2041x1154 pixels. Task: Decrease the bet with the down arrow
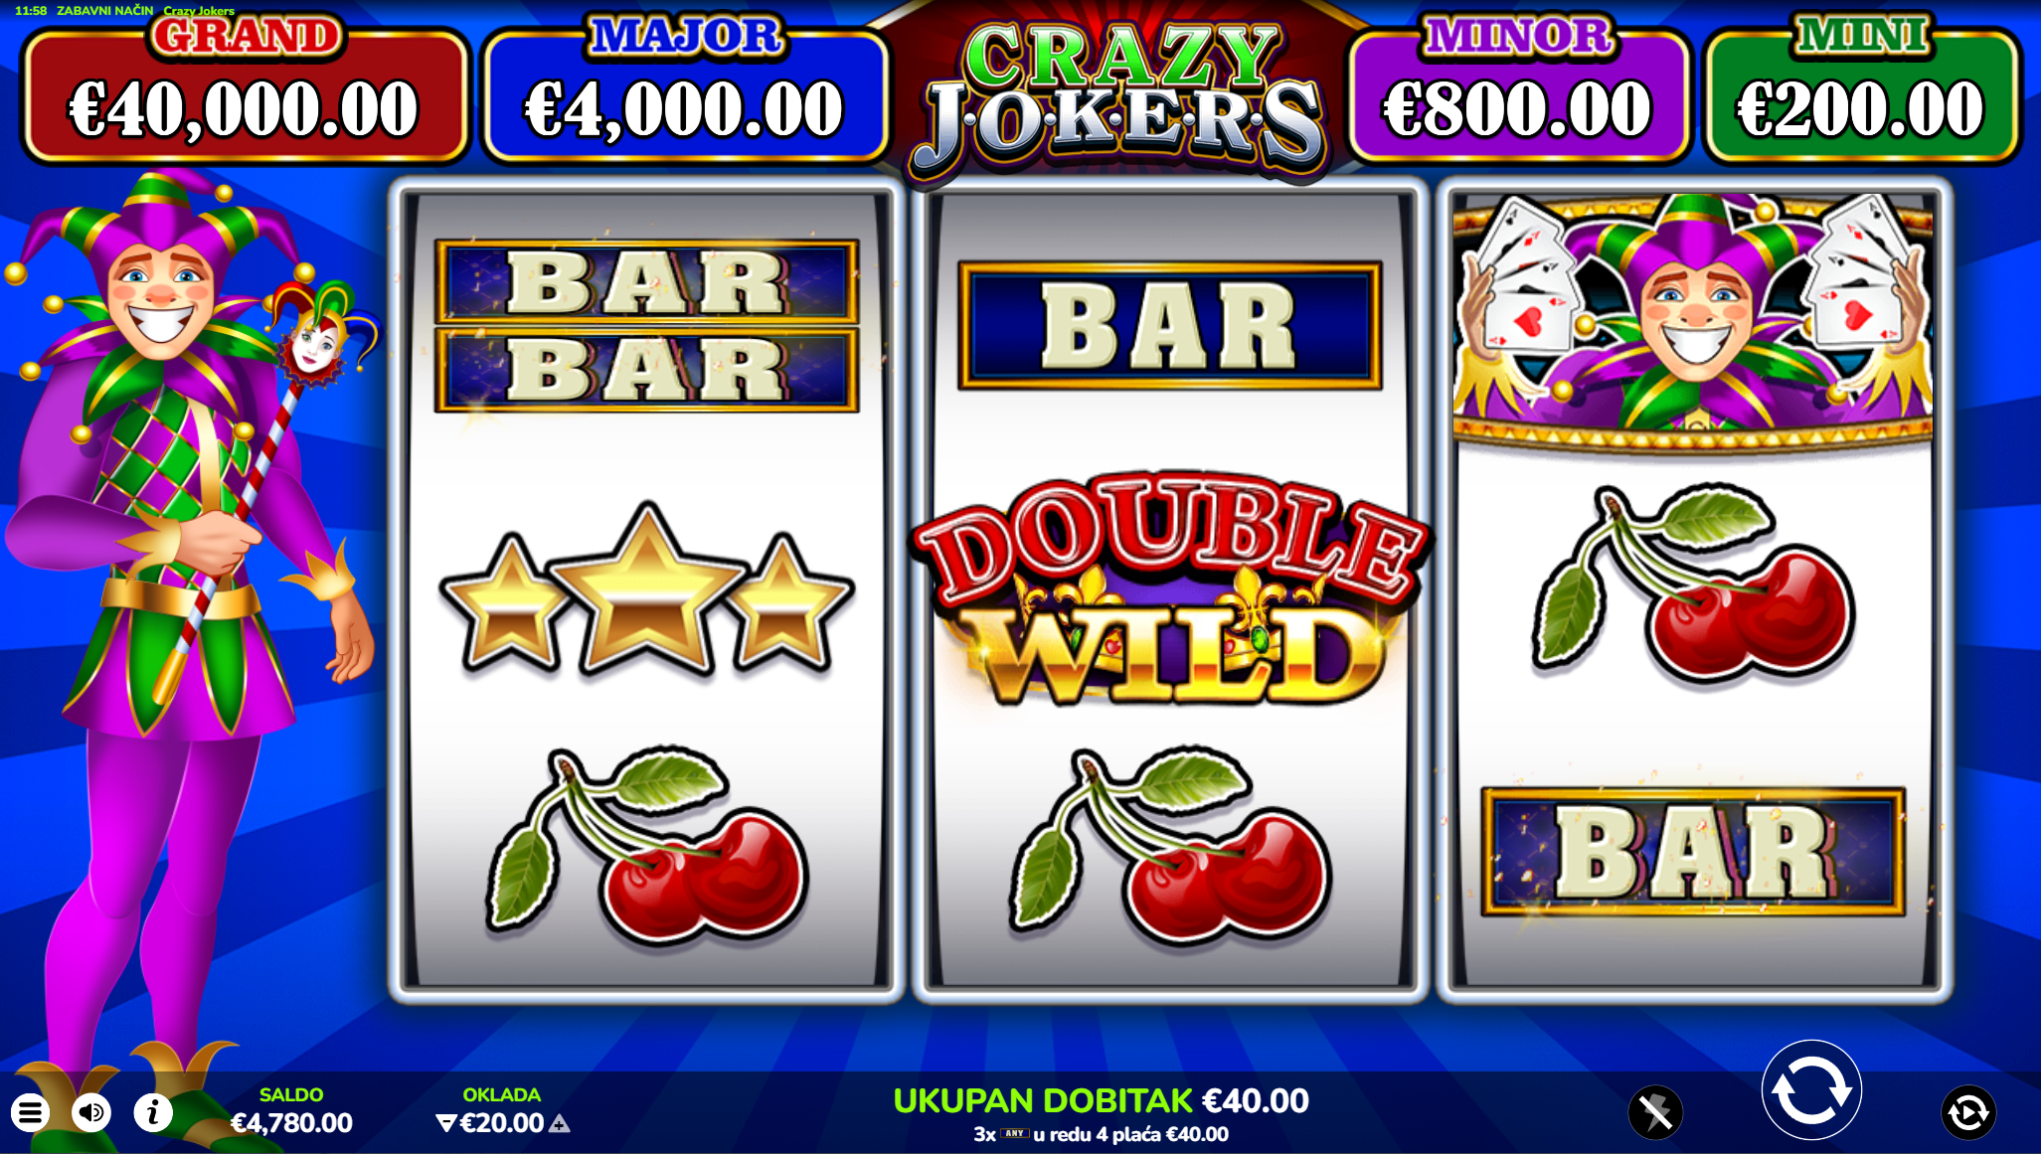coord(446,1123)
